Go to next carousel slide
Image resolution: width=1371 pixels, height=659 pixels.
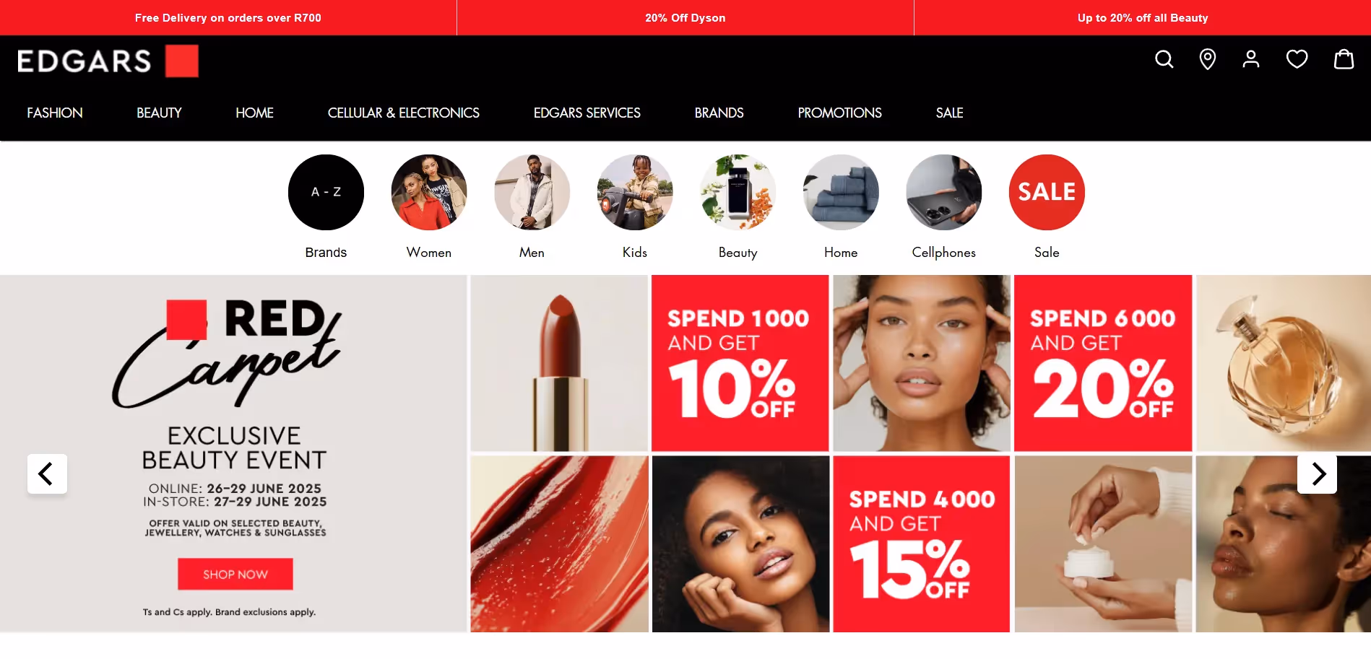[x=1317, y=473]
